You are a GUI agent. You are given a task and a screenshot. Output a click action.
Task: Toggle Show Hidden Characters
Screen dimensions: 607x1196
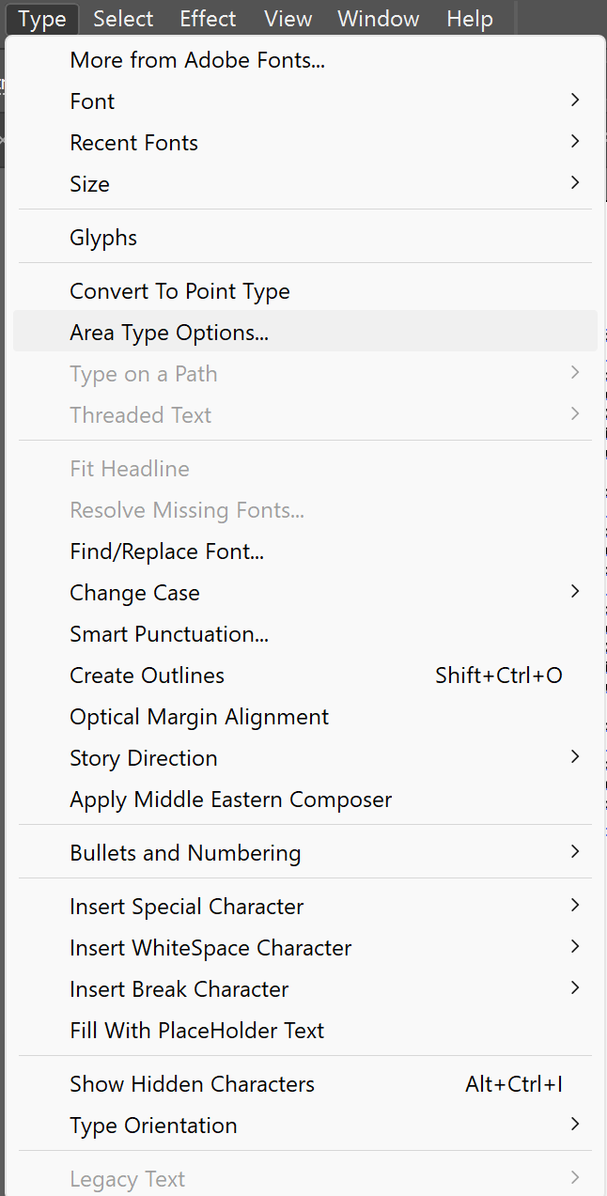(x=192, y=1084)
